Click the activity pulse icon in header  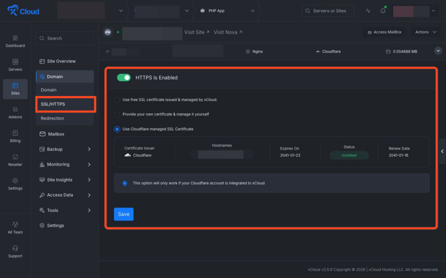(368, 11)
